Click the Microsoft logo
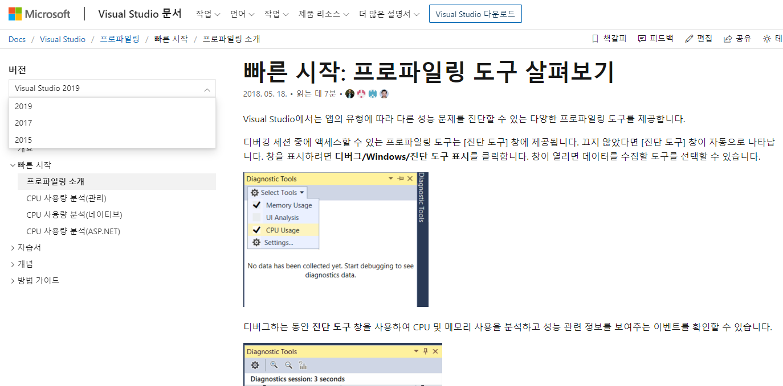The height and width of the screenshot is (386, 783). pos(39,14)
